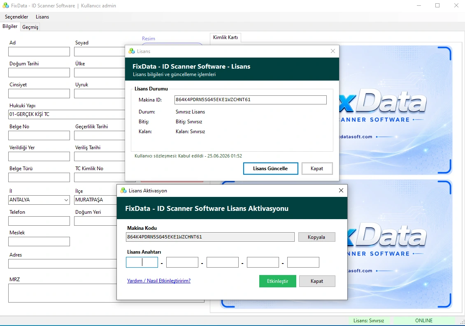Click the Lisans Aktivasyon title icon

(x=123, y=191)
